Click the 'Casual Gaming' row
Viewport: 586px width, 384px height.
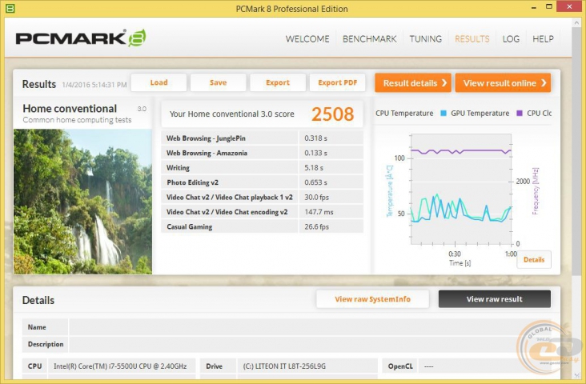[262, 226]
